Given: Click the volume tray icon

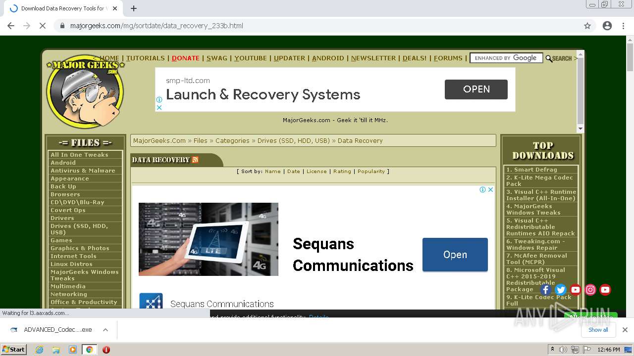Looking at the screenshot, I should [563, 350].
